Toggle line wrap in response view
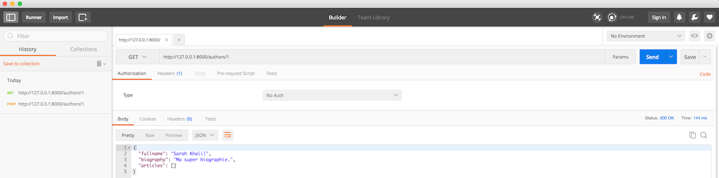Viewport: 719px width, 178px height. pos(228,135)
